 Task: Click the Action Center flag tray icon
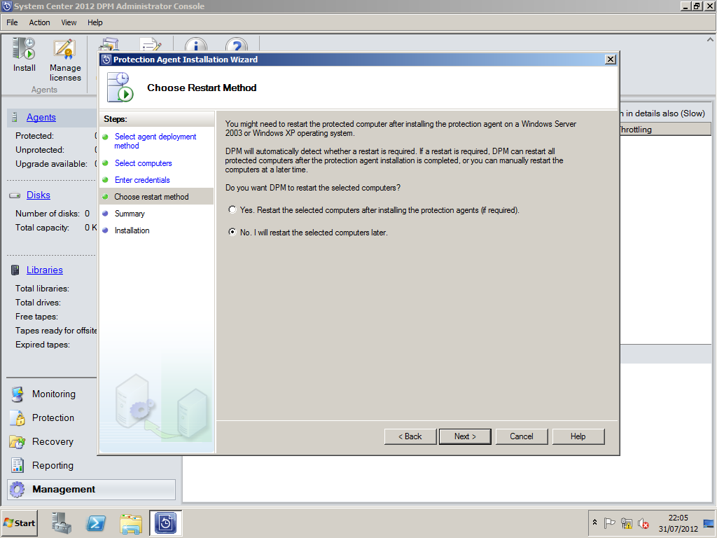click(609, 523)
